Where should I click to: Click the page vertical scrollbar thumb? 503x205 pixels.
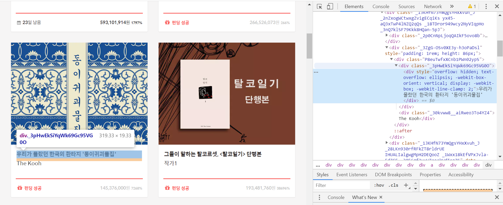point(309,46)
